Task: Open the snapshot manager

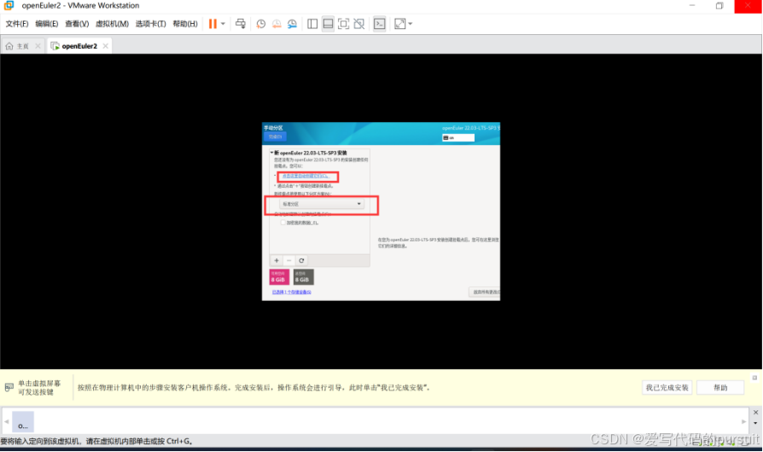Action: click(292, 24)
